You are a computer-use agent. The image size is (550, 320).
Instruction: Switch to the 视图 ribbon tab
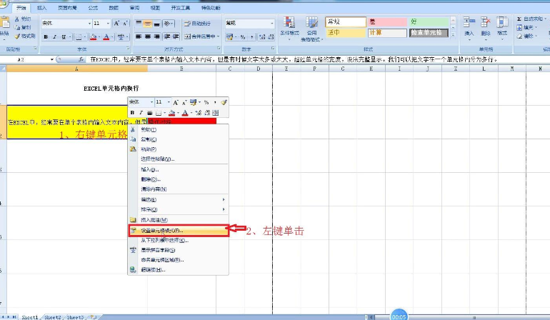pyautogui.click(x=155, y=8)
